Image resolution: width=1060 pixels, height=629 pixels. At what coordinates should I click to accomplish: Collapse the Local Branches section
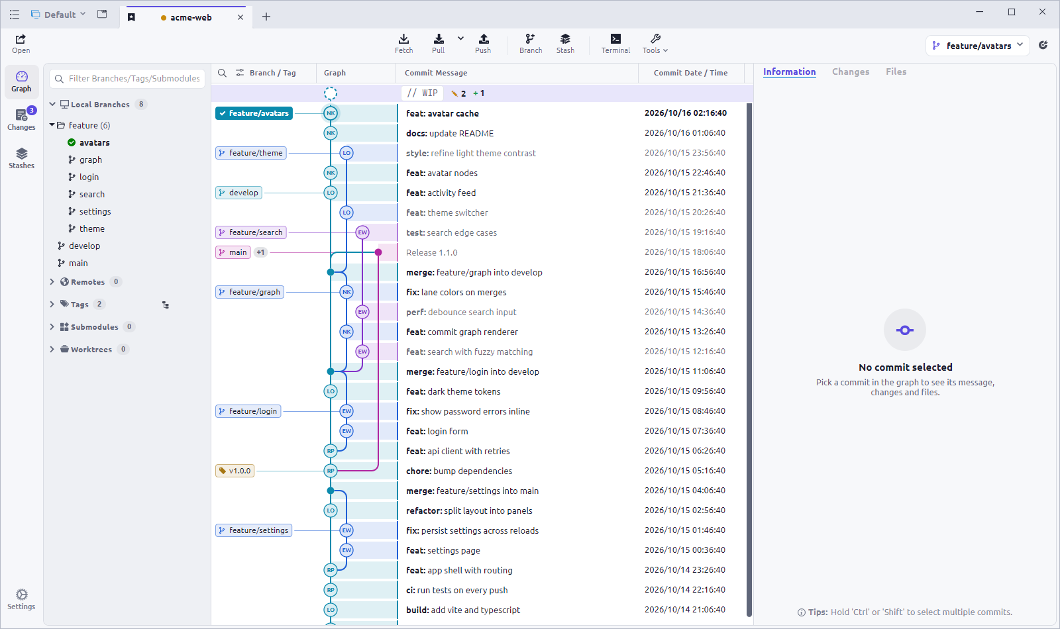click(52, 105)
